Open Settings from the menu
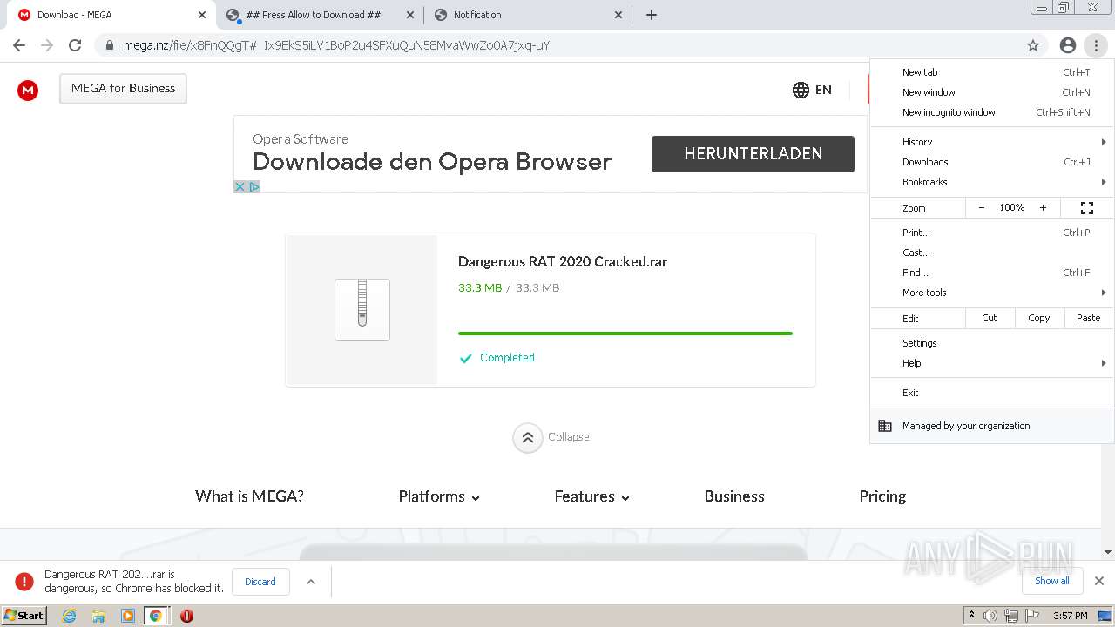The height and width of the screenshot is (627, 1115). 992,343
